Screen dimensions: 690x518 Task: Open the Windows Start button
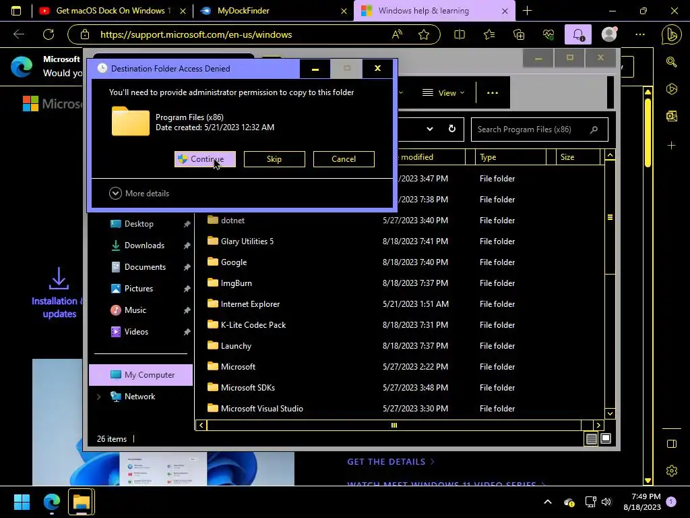[x=22, y=502]
